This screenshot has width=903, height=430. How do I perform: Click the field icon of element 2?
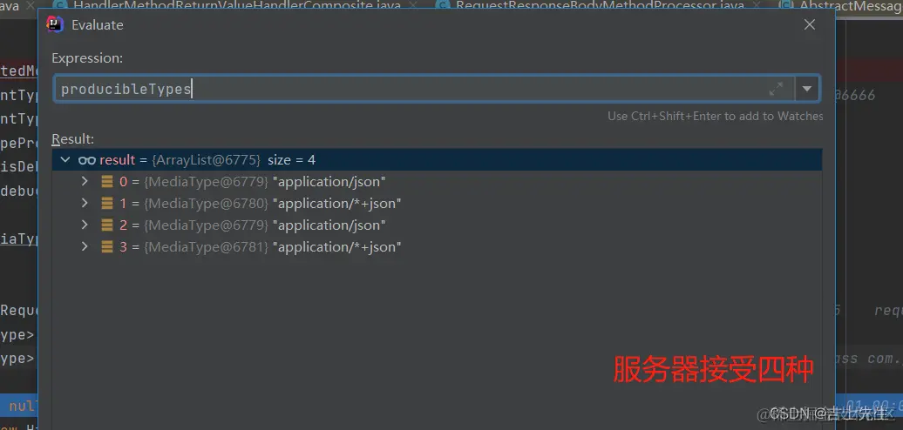pos(107,225)
